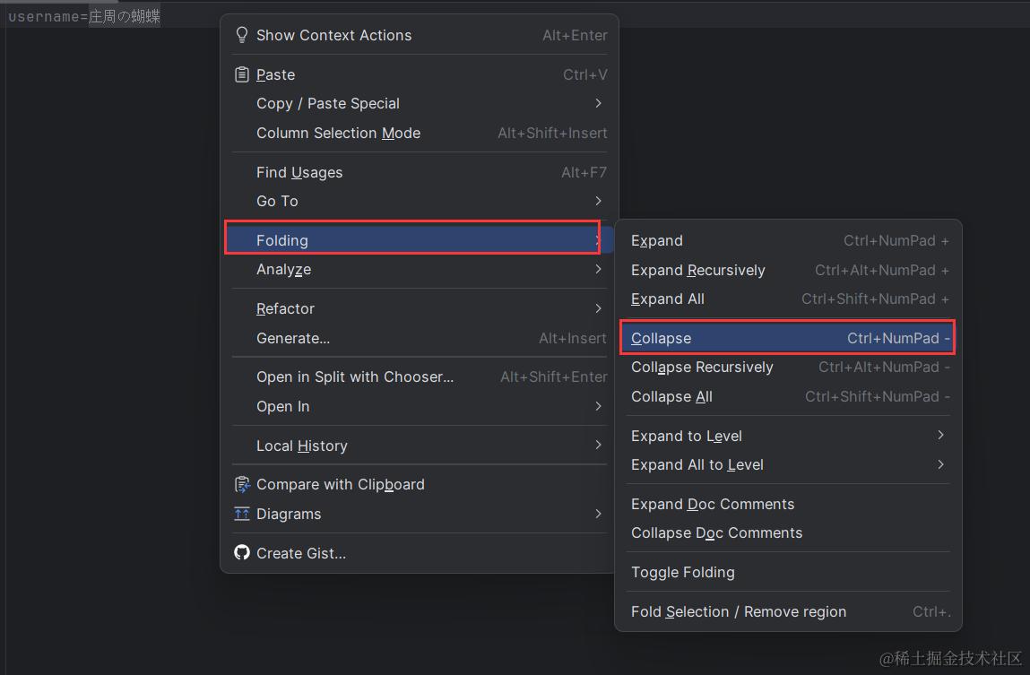Open Copy / Paste Special submenu arrow
This screenshot has width=1030, height=675.
598,103
